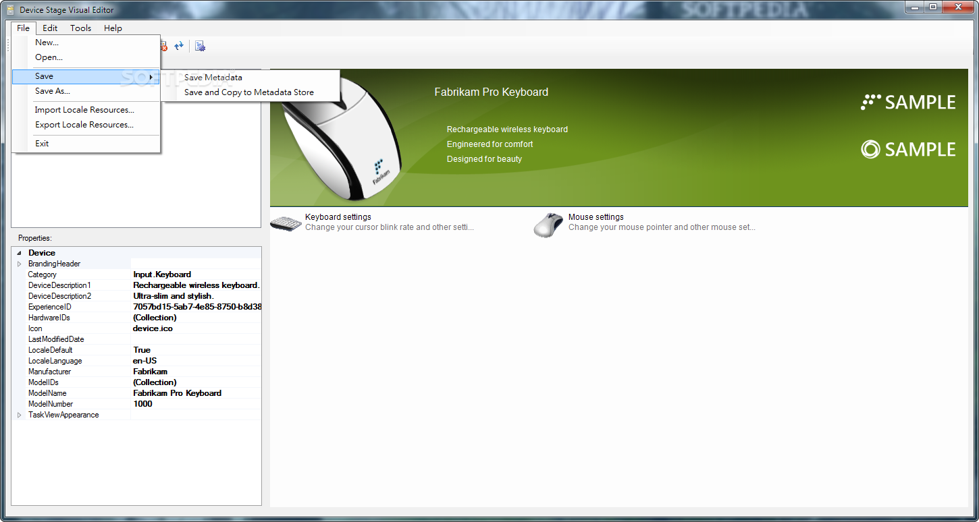Screen dimensions: 979x522
Task: Select the DeviceDescription1 property row
Action: [x=136, y=285]
